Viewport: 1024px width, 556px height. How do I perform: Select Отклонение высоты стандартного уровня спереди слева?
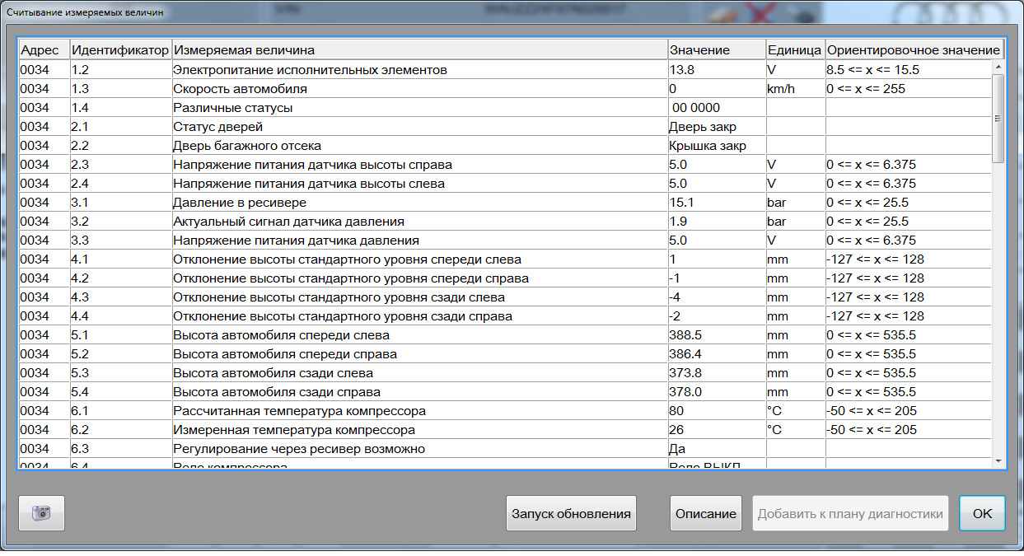[504, 259]
